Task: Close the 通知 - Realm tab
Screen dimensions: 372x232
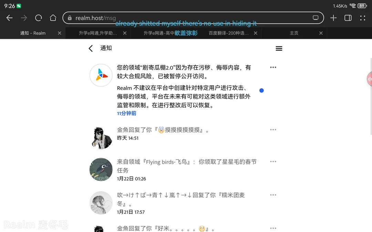Action: coord(60,33)
